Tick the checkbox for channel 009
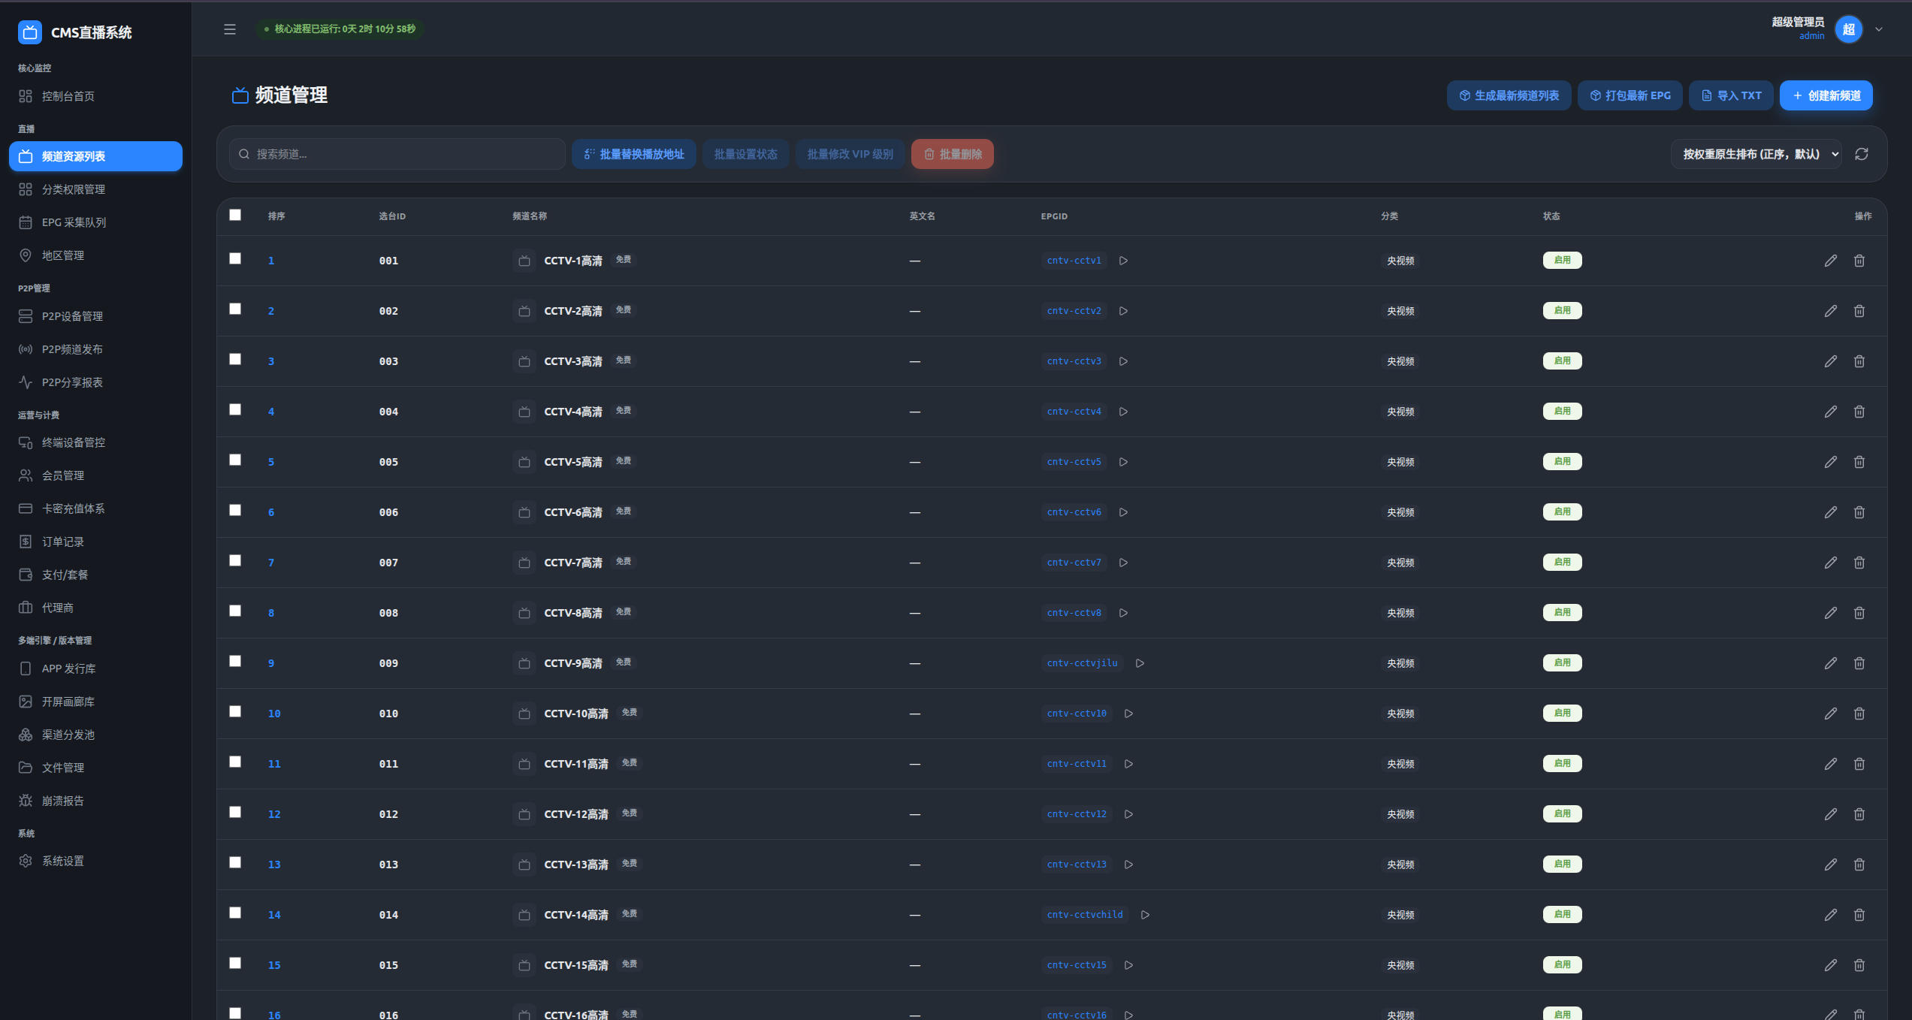Screen dimensions: 1912x1020 [235, 661]
